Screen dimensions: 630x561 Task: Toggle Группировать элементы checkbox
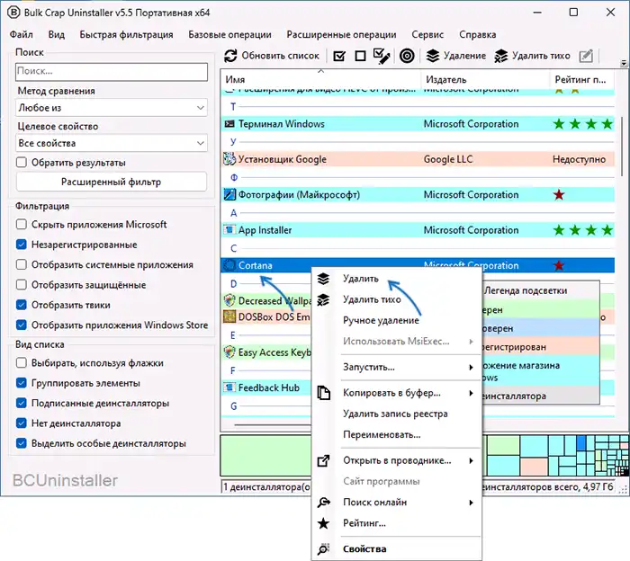click(22, 384)
